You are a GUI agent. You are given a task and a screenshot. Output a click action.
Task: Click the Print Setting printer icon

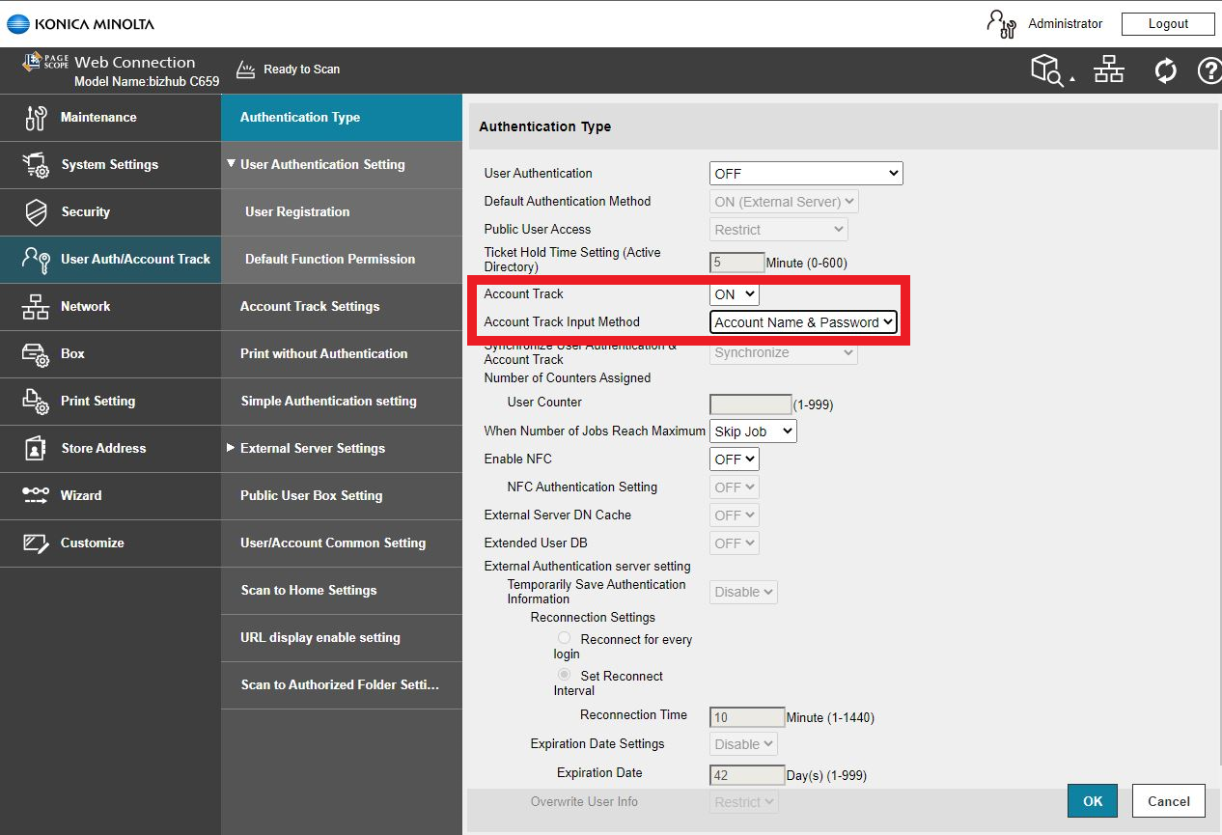[x=36, y=402]
